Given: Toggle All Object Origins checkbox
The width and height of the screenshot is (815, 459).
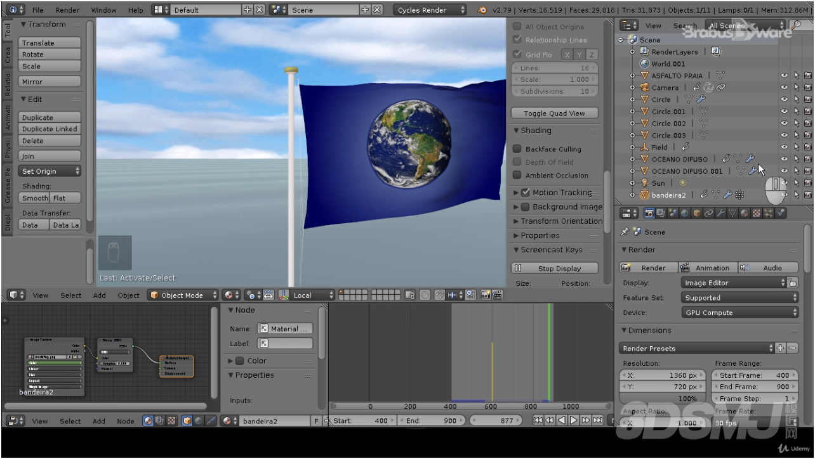Looking at the screenshot, I should [x=517, y=27].
